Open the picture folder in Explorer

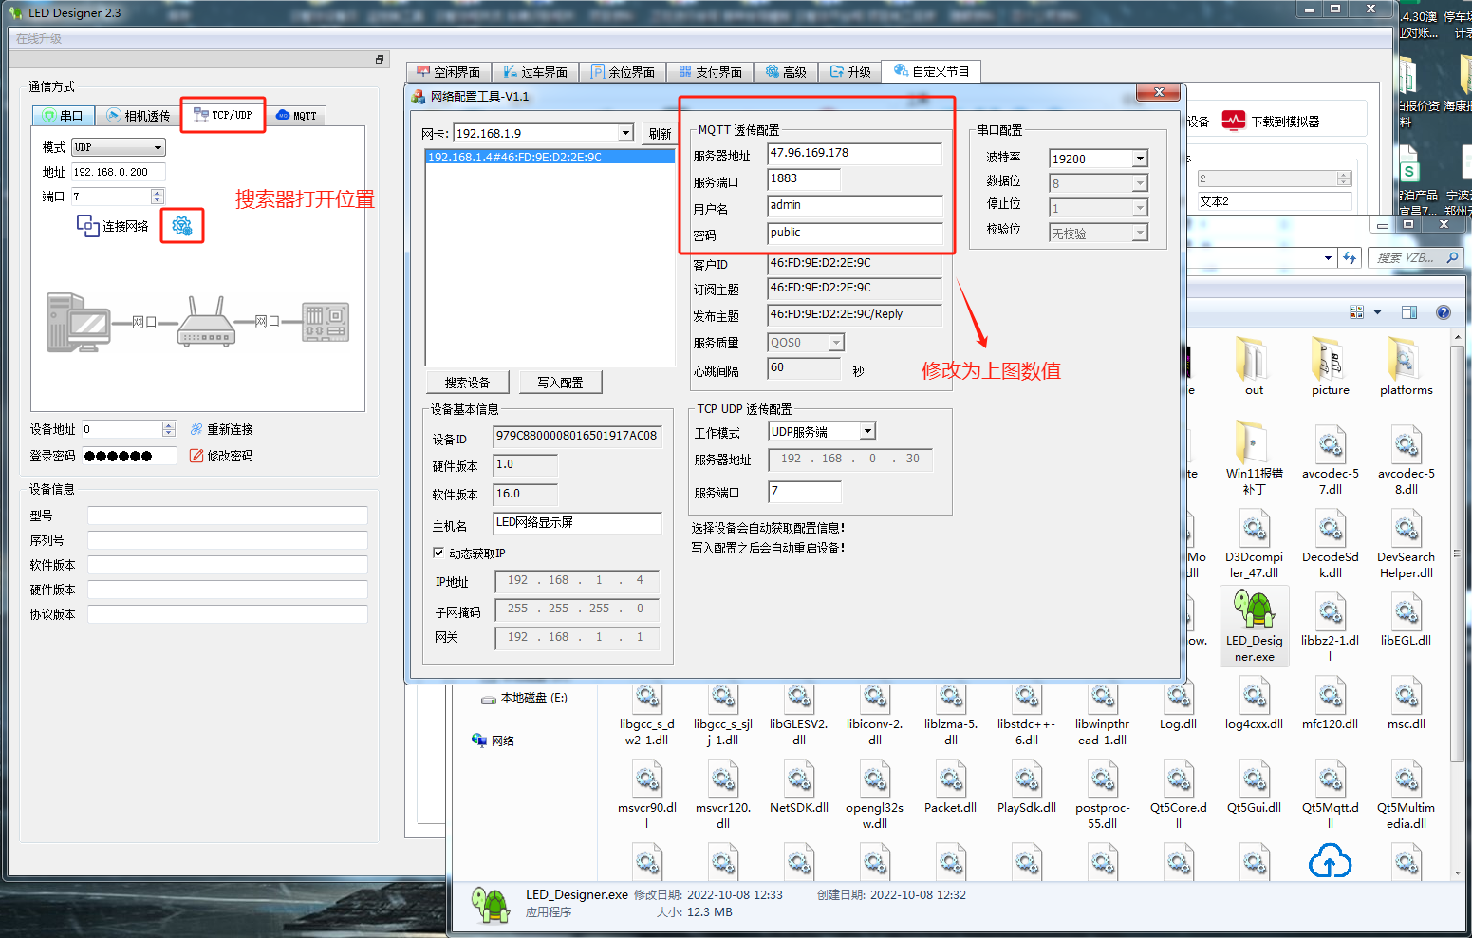click(1330, 366)
